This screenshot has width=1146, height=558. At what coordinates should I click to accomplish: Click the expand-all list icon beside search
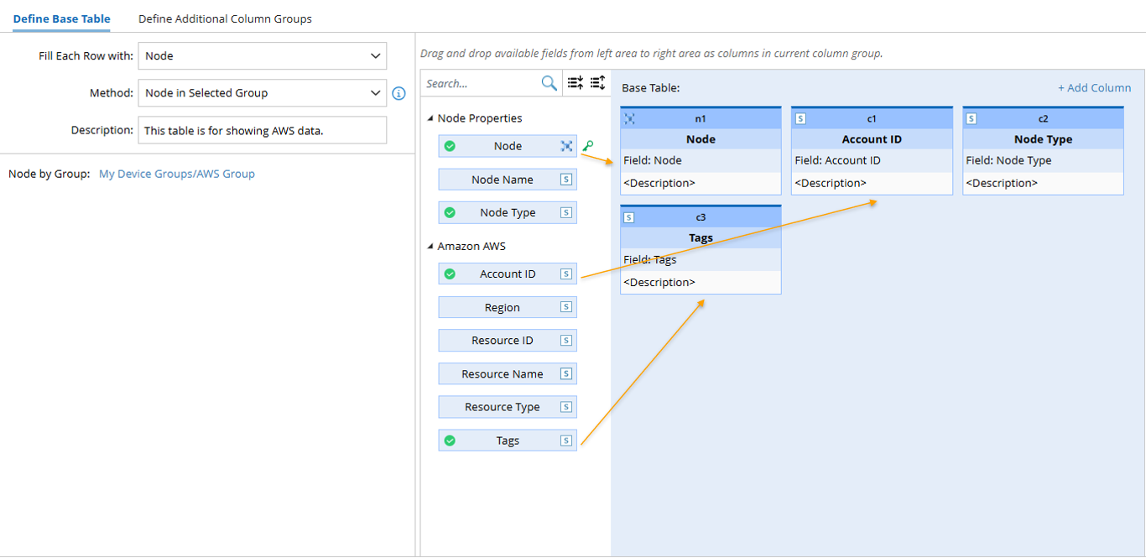[598, 82]
